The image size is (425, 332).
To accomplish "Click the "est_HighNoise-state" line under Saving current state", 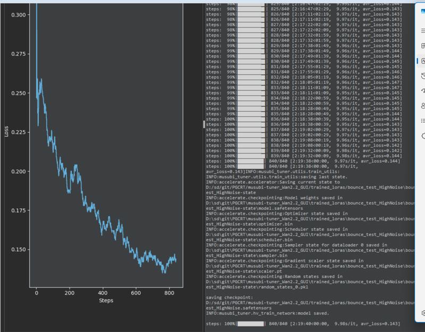I will coord(231,193).
